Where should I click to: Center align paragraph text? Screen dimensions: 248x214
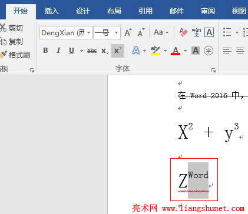(240, 51)
